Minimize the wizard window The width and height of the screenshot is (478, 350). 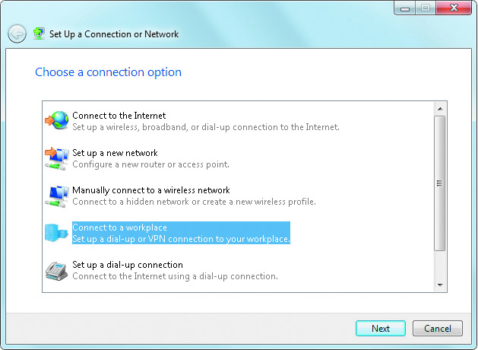tap(405, 8)
